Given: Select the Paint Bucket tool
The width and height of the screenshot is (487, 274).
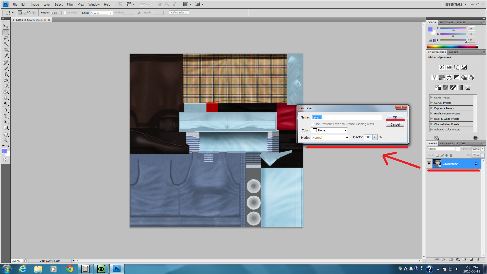Looking at the screenshot, I should click(x=6, y=92).
